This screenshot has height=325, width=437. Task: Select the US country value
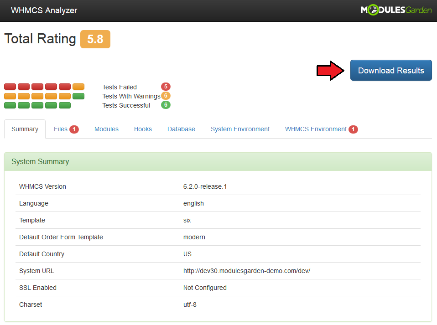click(187, 254)
